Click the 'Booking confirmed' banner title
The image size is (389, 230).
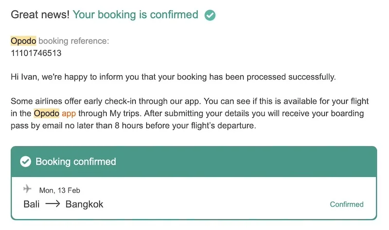(76, 161)
